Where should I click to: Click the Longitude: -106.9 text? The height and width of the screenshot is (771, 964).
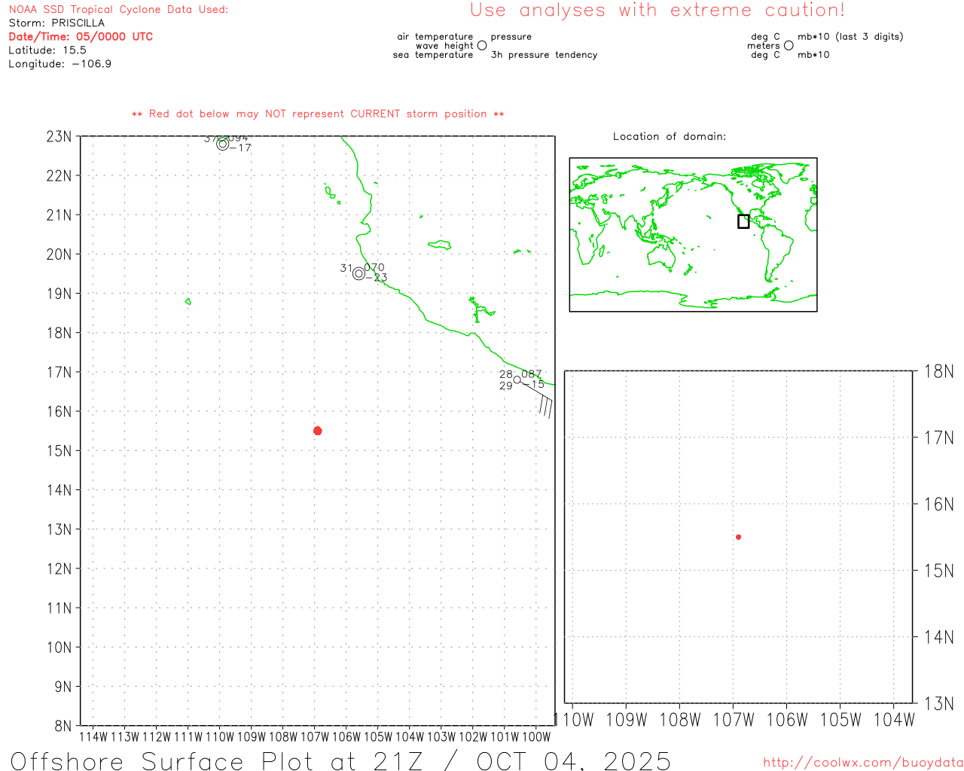[59, 64]
